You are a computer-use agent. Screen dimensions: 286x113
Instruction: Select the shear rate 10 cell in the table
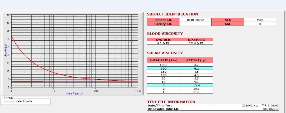coord(164,82)
